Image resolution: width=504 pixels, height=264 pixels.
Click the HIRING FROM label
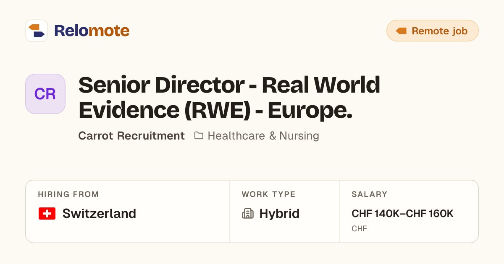tap(68, 194)
